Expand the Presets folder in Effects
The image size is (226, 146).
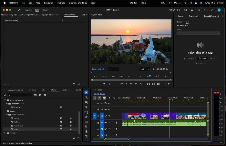pyautogui.click(x=5, y=133)
